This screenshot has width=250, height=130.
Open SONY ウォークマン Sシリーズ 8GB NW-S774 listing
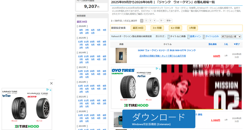coord(167,50)
